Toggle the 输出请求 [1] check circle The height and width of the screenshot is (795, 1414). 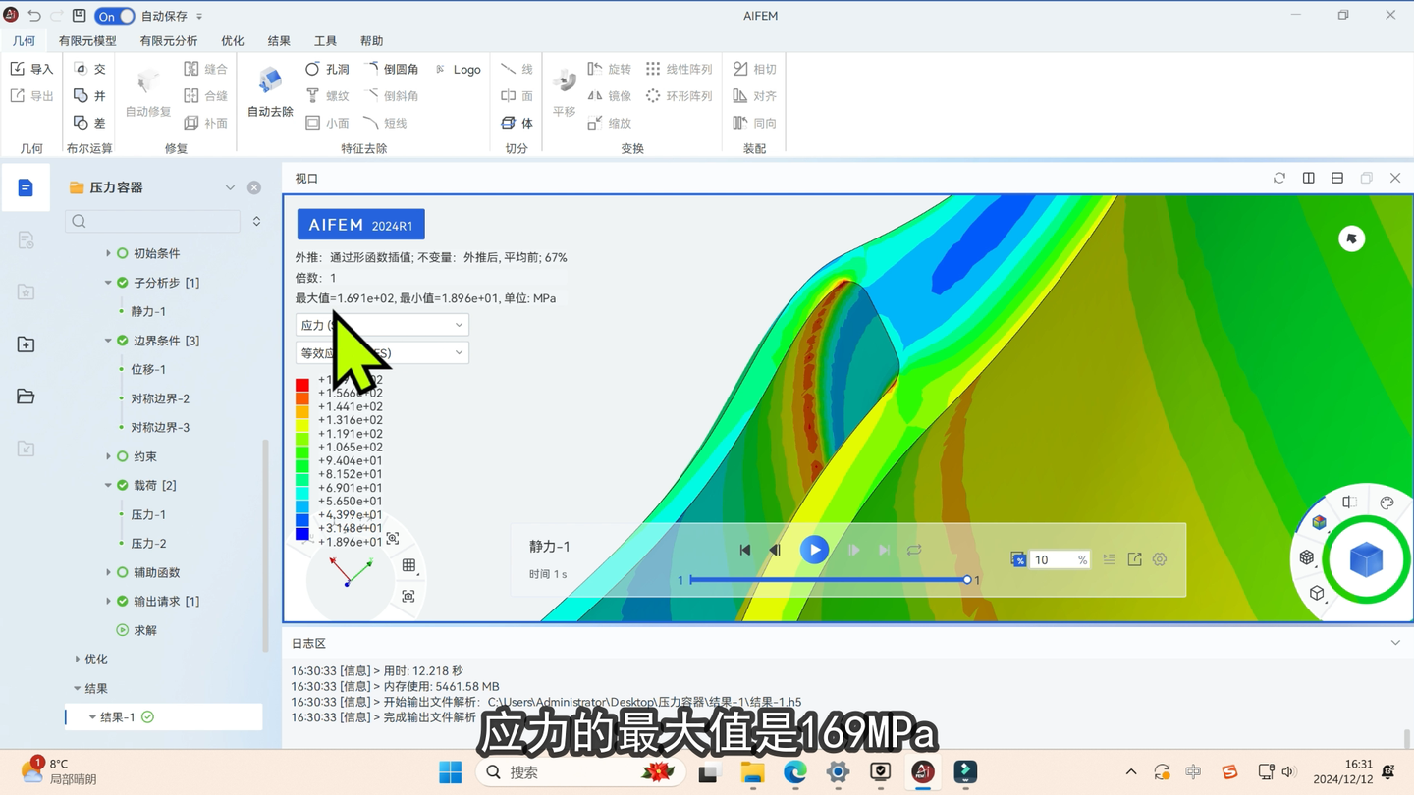click(x=123, y=601)
